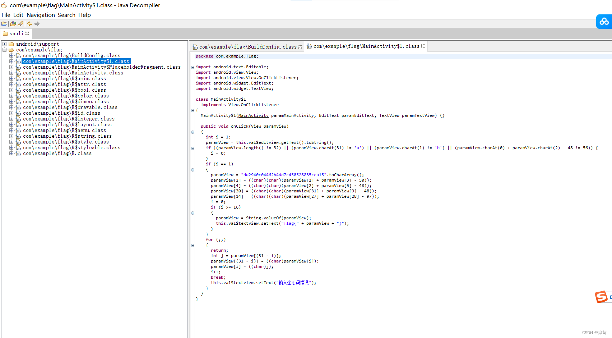Select the smali tab
Viewport: 612px width, 338px height.
coord(16,33)
